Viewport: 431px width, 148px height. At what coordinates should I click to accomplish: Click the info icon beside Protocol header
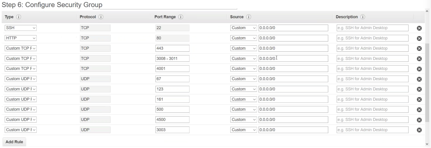pos(101,17)
